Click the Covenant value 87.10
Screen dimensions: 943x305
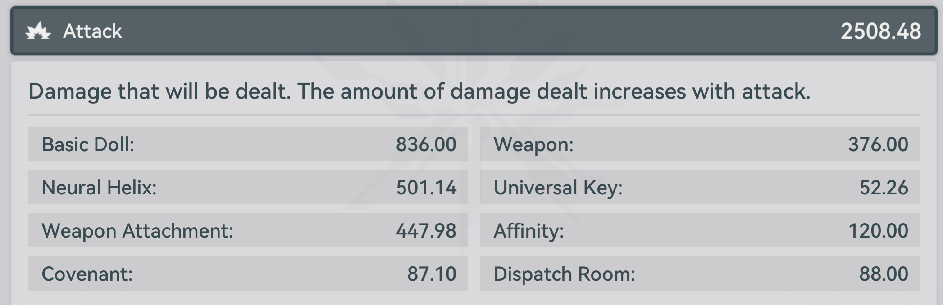(432, 274)
